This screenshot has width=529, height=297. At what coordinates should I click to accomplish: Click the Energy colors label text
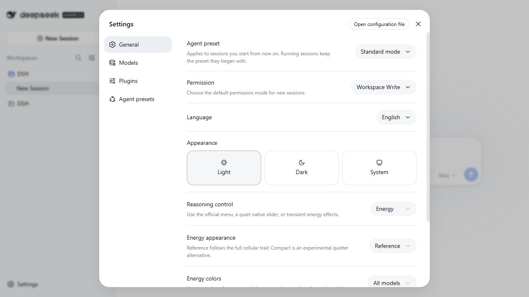pos(204,278)
